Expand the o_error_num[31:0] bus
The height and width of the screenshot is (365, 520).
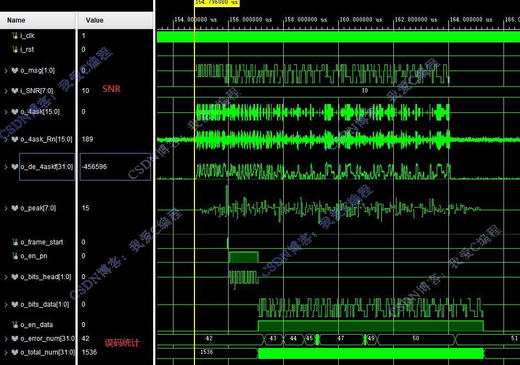[x=6, y=339]
